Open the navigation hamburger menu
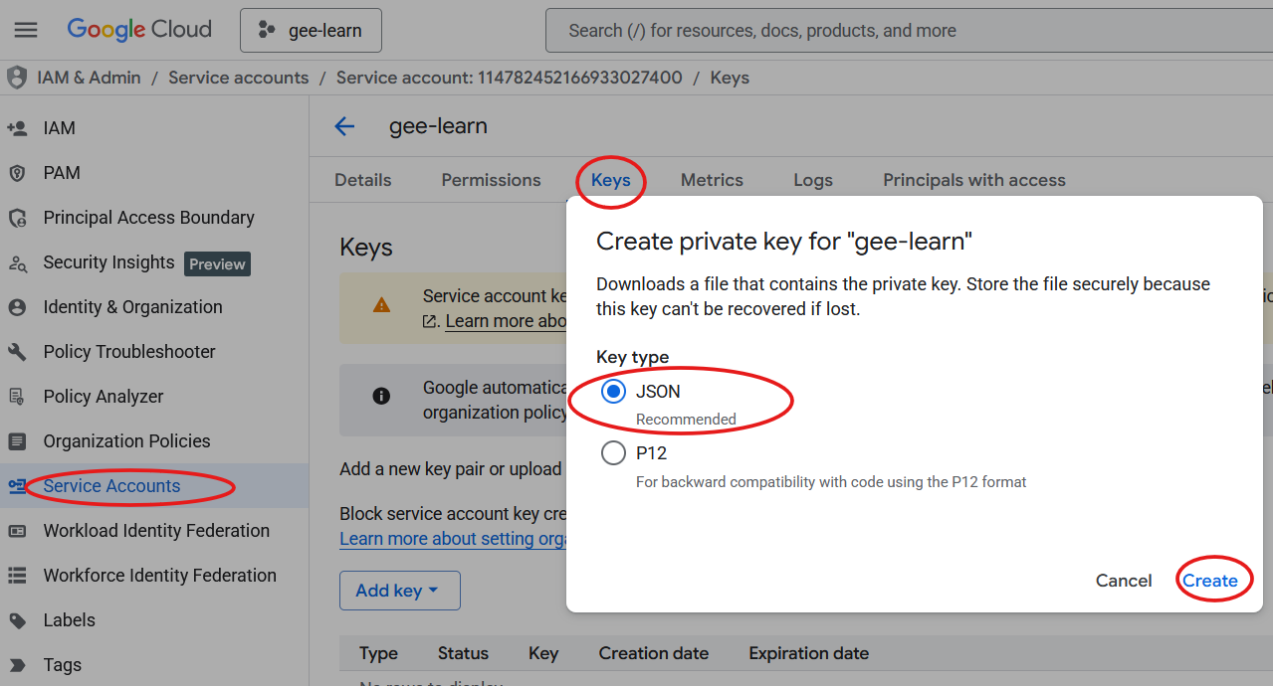The height and width of the screenshot is (686, 1273). (26, 29)
